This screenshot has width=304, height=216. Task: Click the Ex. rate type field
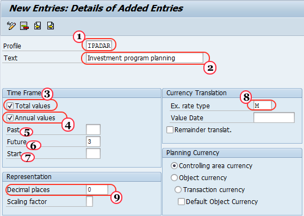(263, 106)
